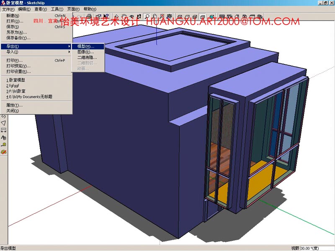Select the Dimension tool
Viewport: 335px width, 251px height.
(x=4, y=130)
